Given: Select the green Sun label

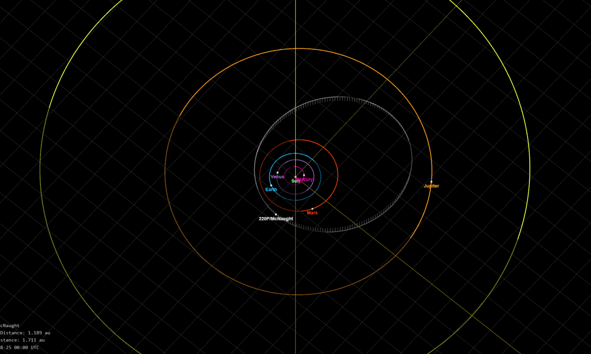Looking at the screenshot, I should [x=295, y=181].
